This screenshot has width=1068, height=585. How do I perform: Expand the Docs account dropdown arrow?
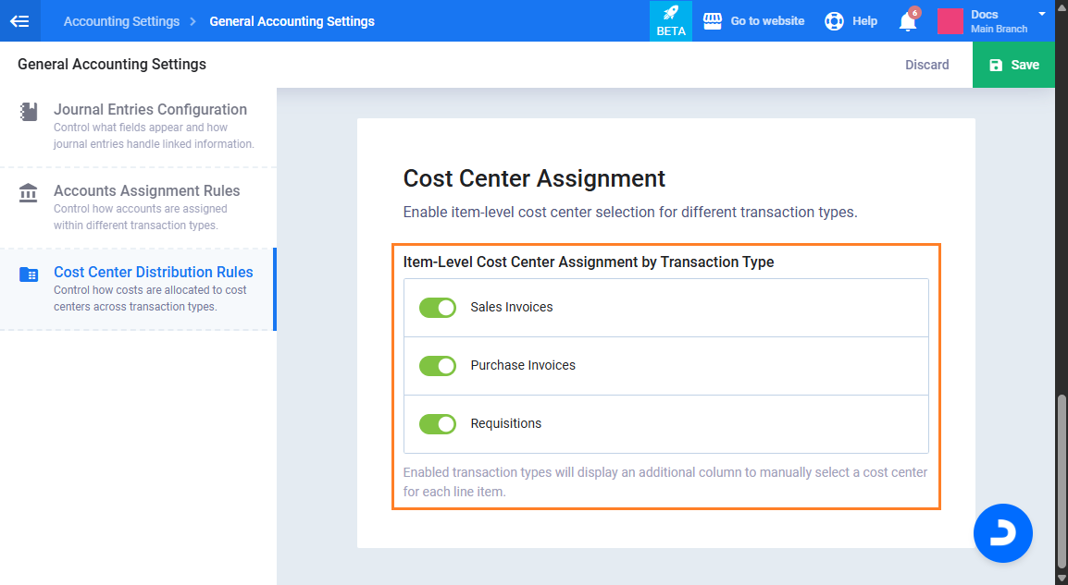point(1042,14)
